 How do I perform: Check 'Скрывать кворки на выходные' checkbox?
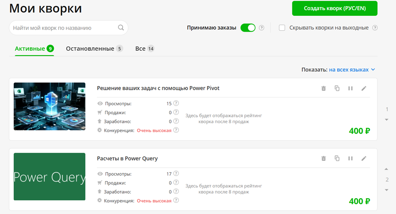(x=282, y=28)
